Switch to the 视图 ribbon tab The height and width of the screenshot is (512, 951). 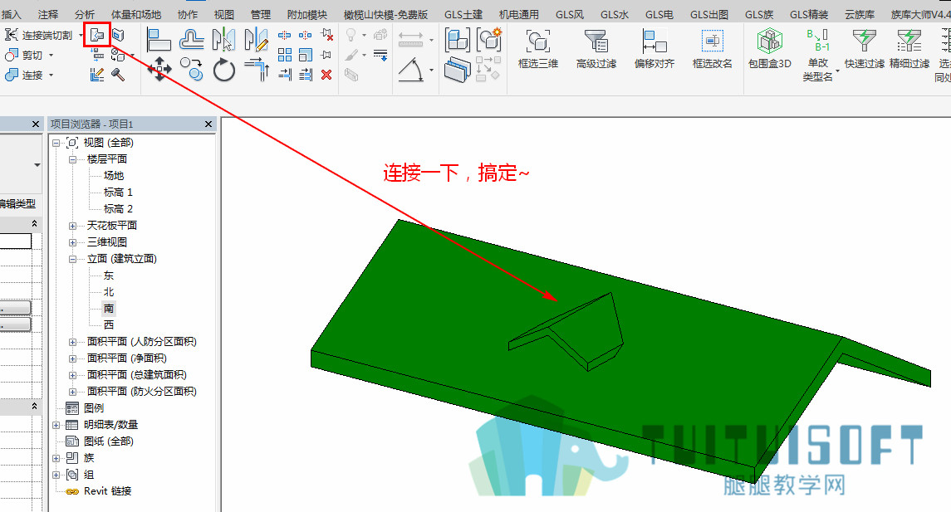223,15
